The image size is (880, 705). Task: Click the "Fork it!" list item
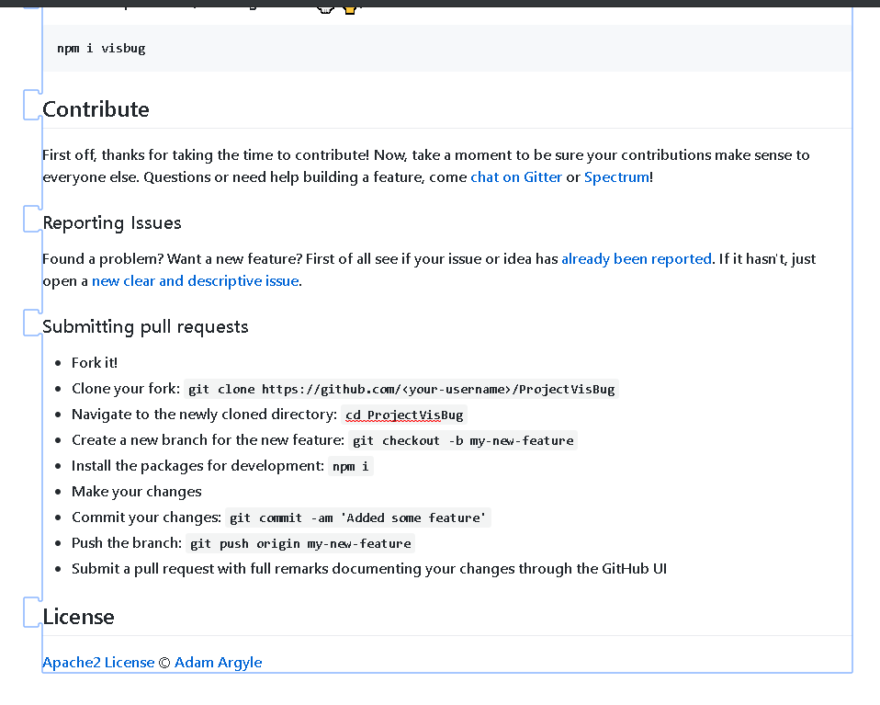coord(95,363)
